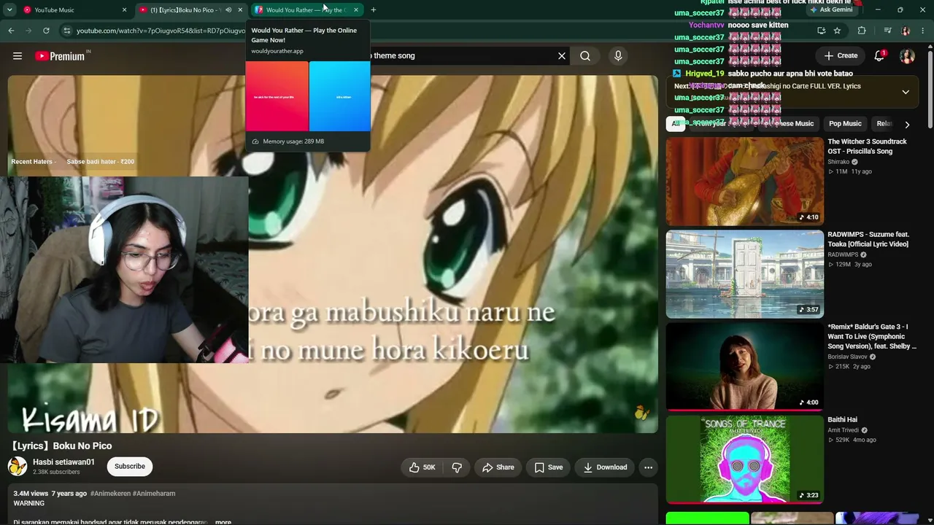View YouTube notifications bell
The height and width of the screenshot is (525, 934).
click(x=879, y=55)
